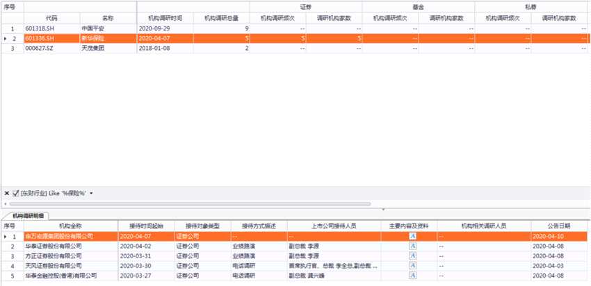
Task: Select the 新华保险 name cell
Action: click(108, 38)
